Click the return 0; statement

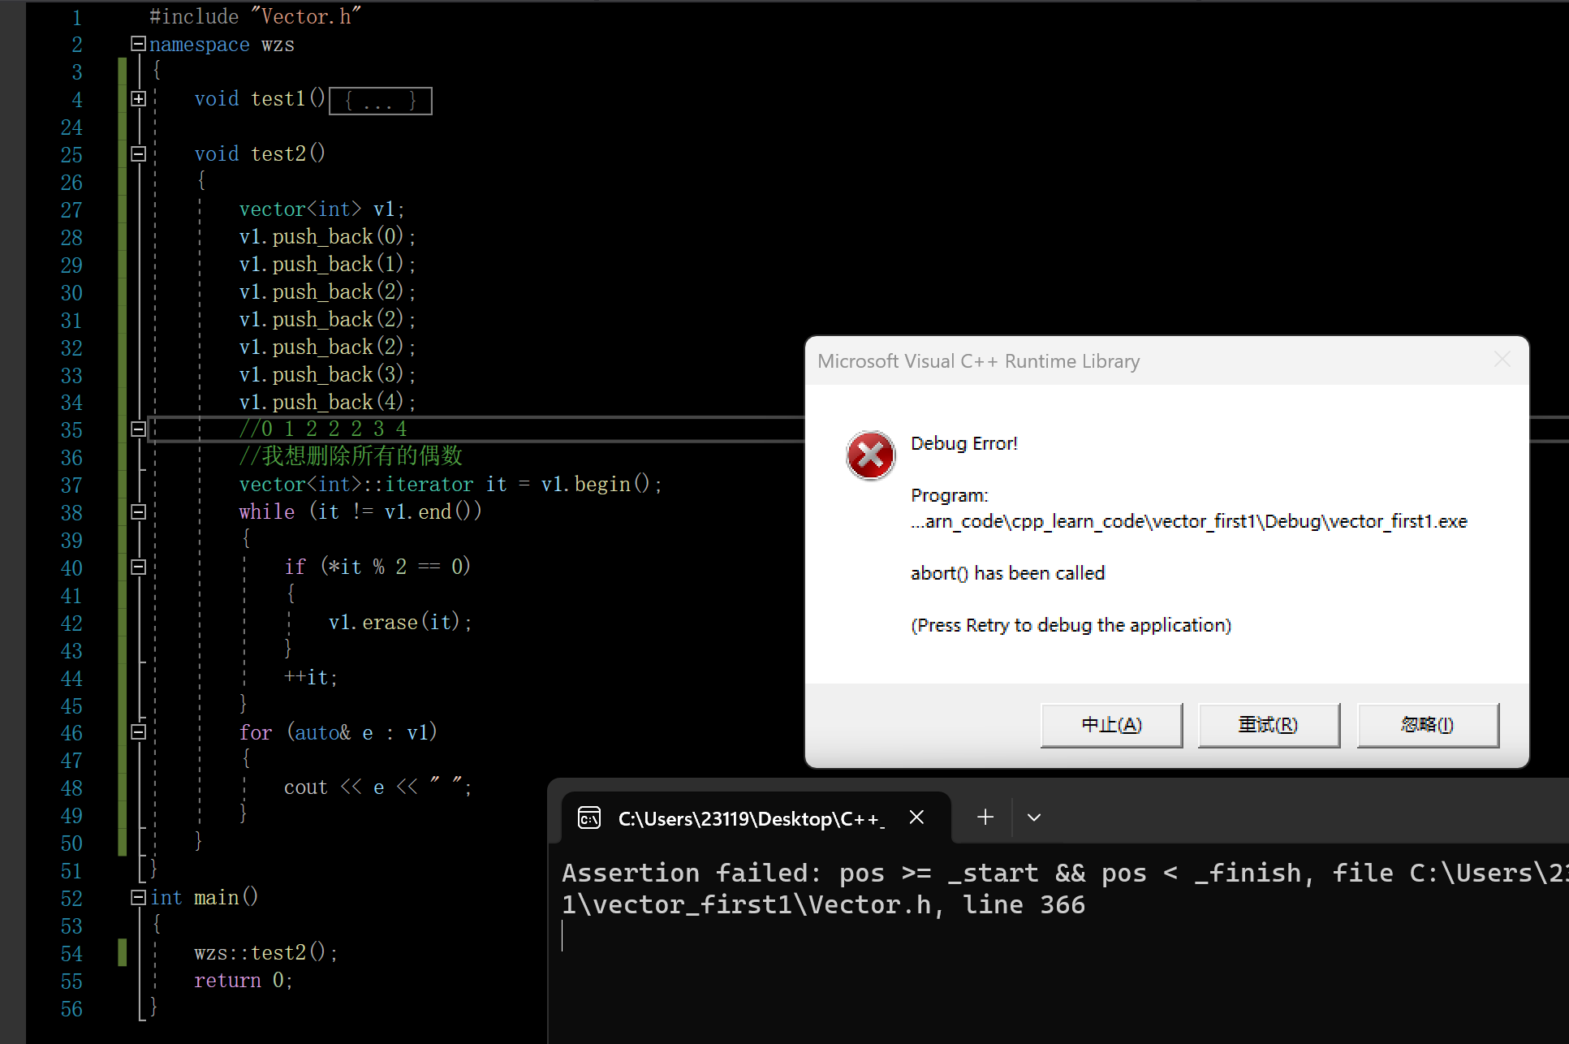coord(244,981)
